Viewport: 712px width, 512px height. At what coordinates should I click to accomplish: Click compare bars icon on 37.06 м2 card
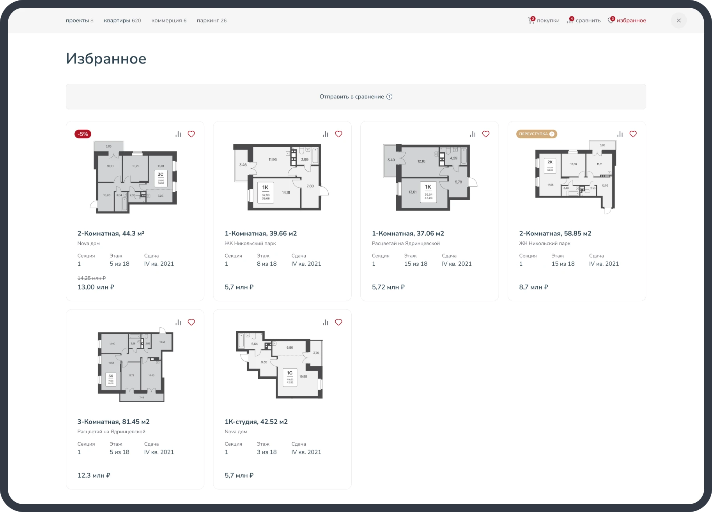[473, 134]
